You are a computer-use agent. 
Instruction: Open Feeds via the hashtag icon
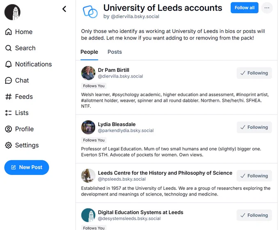[8, 97]
